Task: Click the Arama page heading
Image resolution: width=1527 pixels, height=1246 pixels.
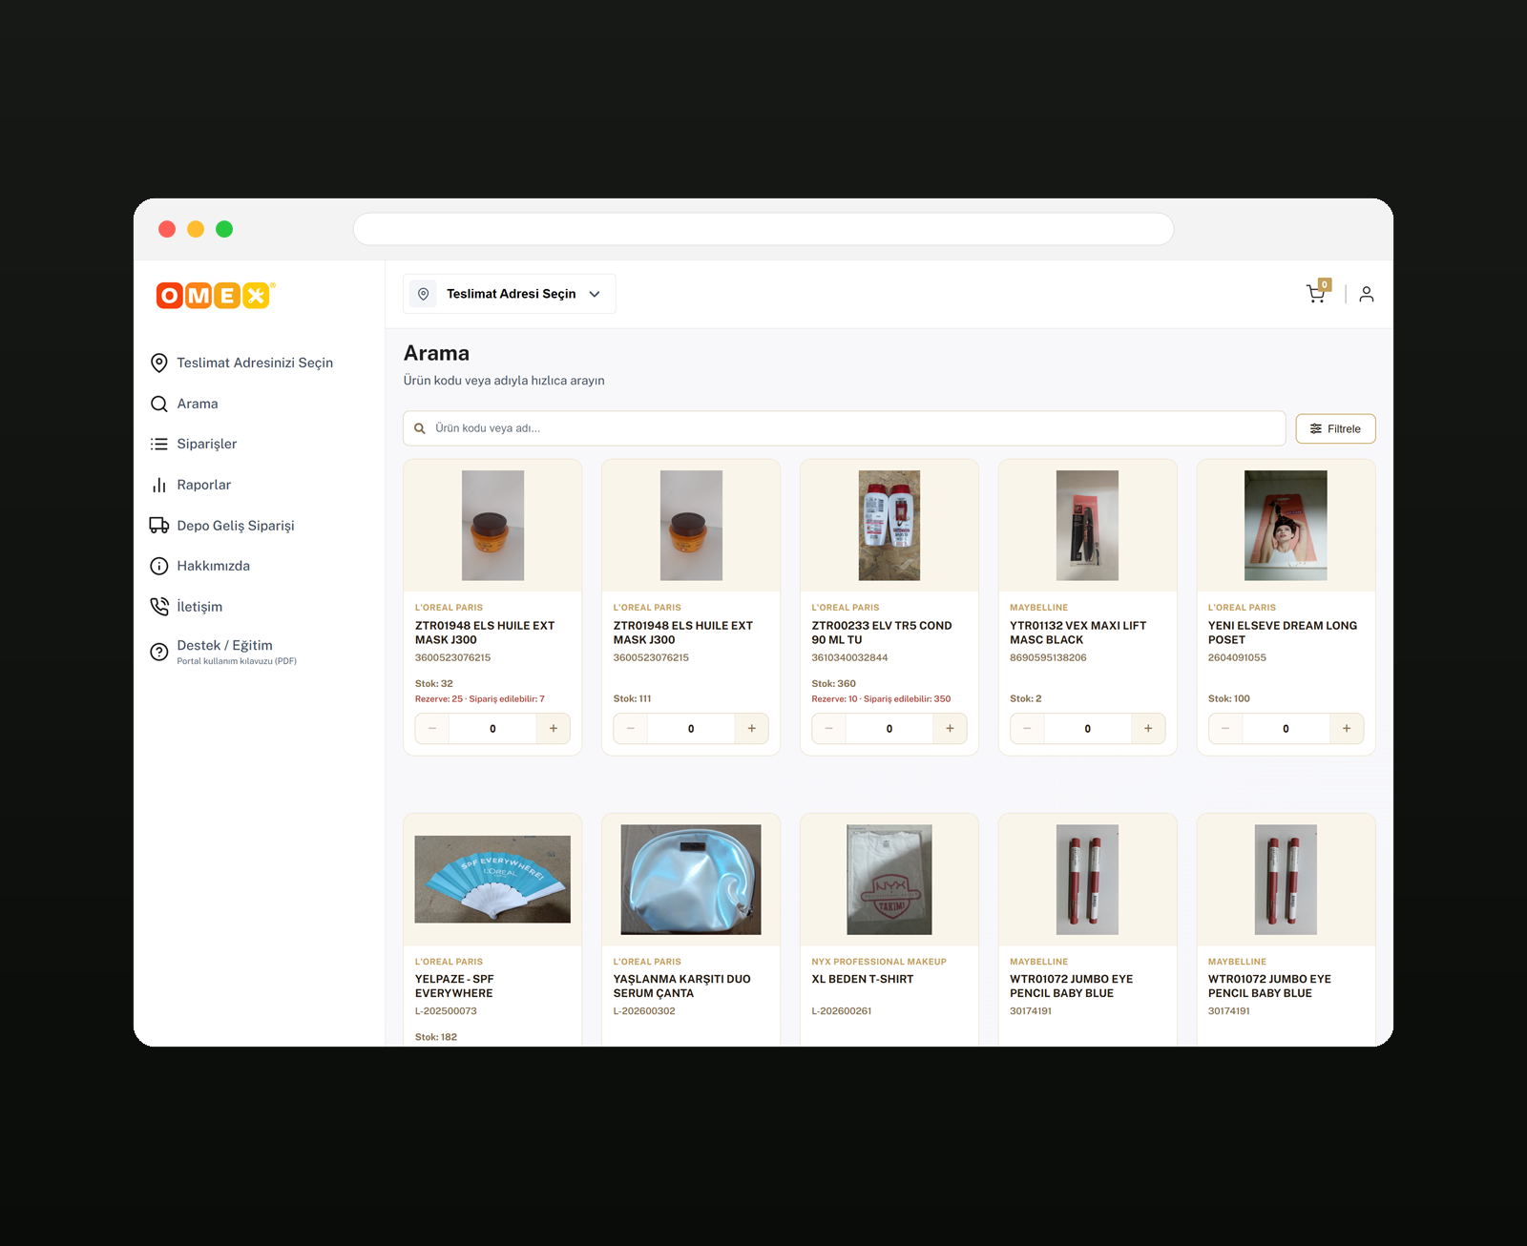Action: click(436, 353)
